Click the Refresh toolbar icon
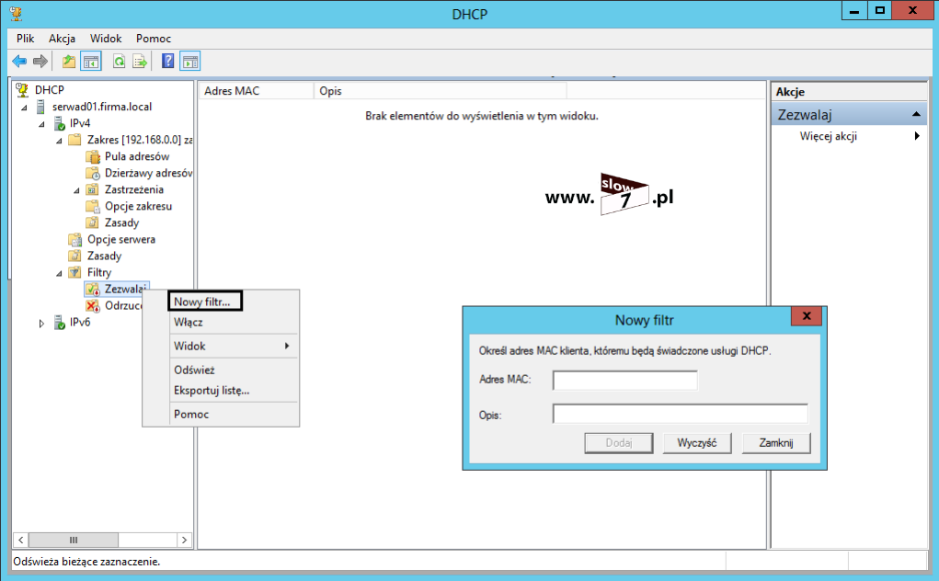This screenshot has height=581, width=939. point(119,62)
